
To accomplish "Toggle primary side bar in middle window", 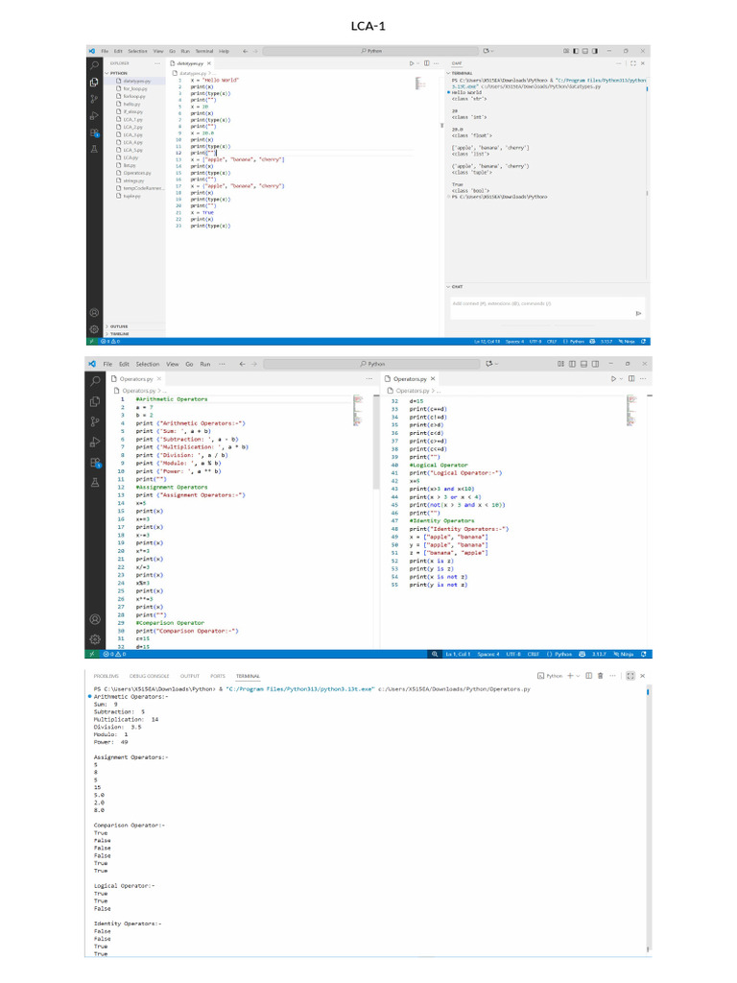I will [x=572, y=364].
